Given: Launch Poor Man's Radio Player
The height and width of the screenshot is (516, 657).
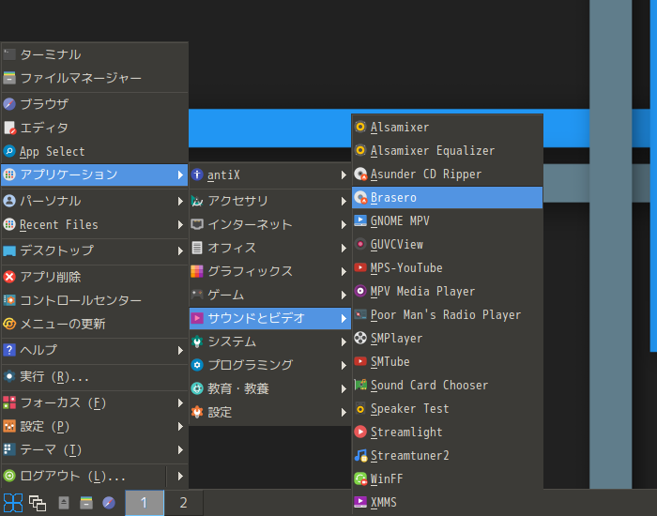Looking at the screenshot, I should (x=448, y=314).
